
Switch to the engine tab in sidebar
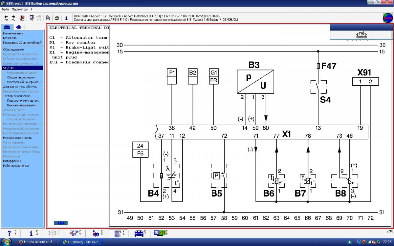coord(18,27)
